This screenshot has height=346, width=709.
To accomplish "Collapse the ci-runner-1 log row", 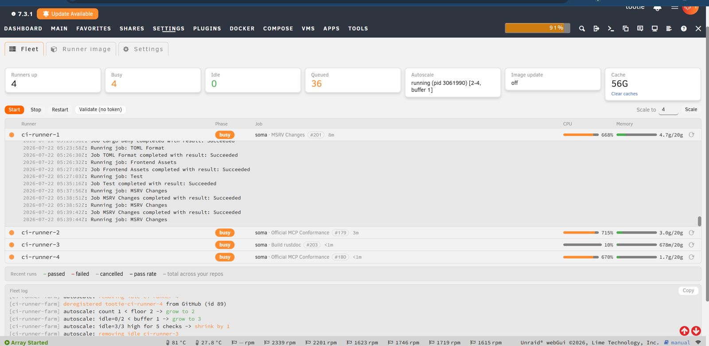I will 353,135.
